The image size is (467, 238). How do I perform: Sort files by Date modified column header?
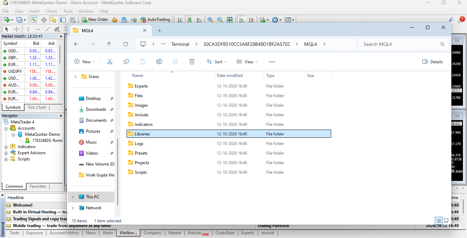(x=230, y=76)
